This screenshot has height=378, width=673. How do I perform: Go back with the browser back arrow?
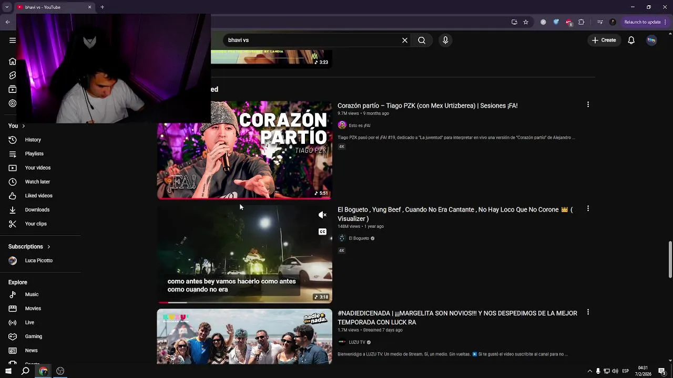7,22
